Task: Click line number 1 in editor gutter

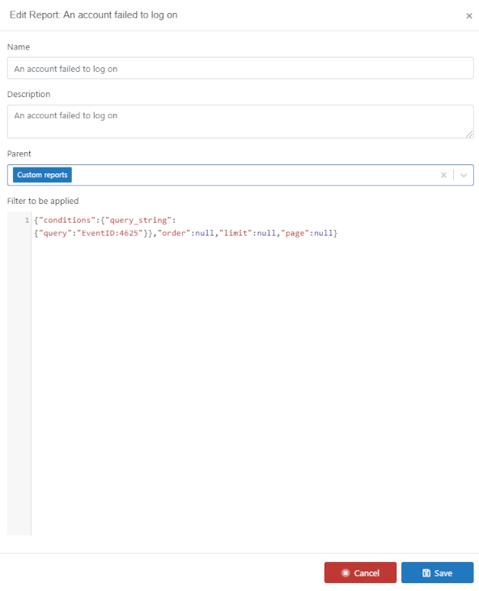Action: coord(27,220)
